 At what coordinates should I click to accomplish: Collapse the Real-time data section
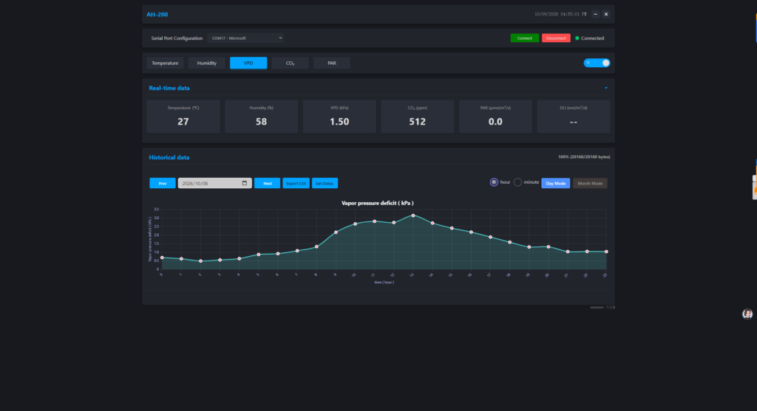point(606,88)
